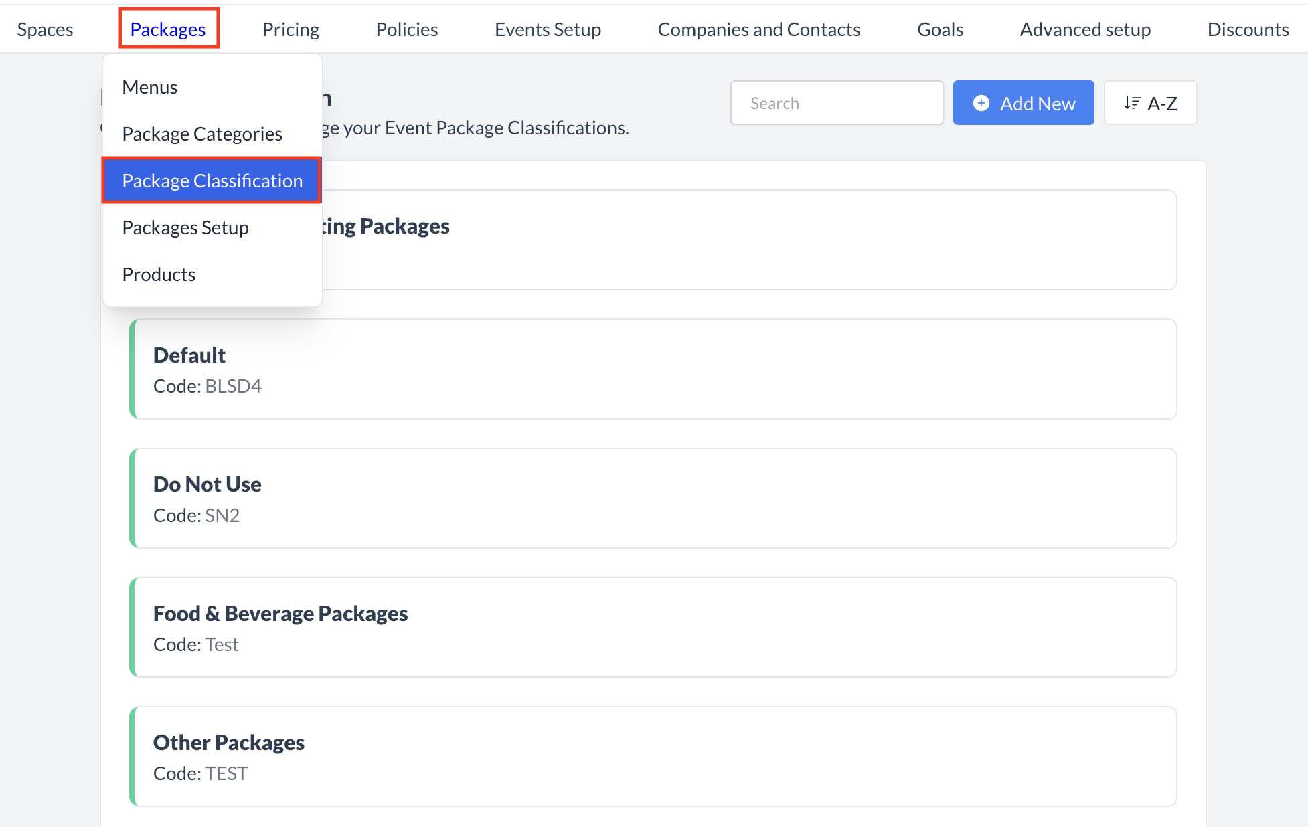Click the Add New button

[1023, 103]
